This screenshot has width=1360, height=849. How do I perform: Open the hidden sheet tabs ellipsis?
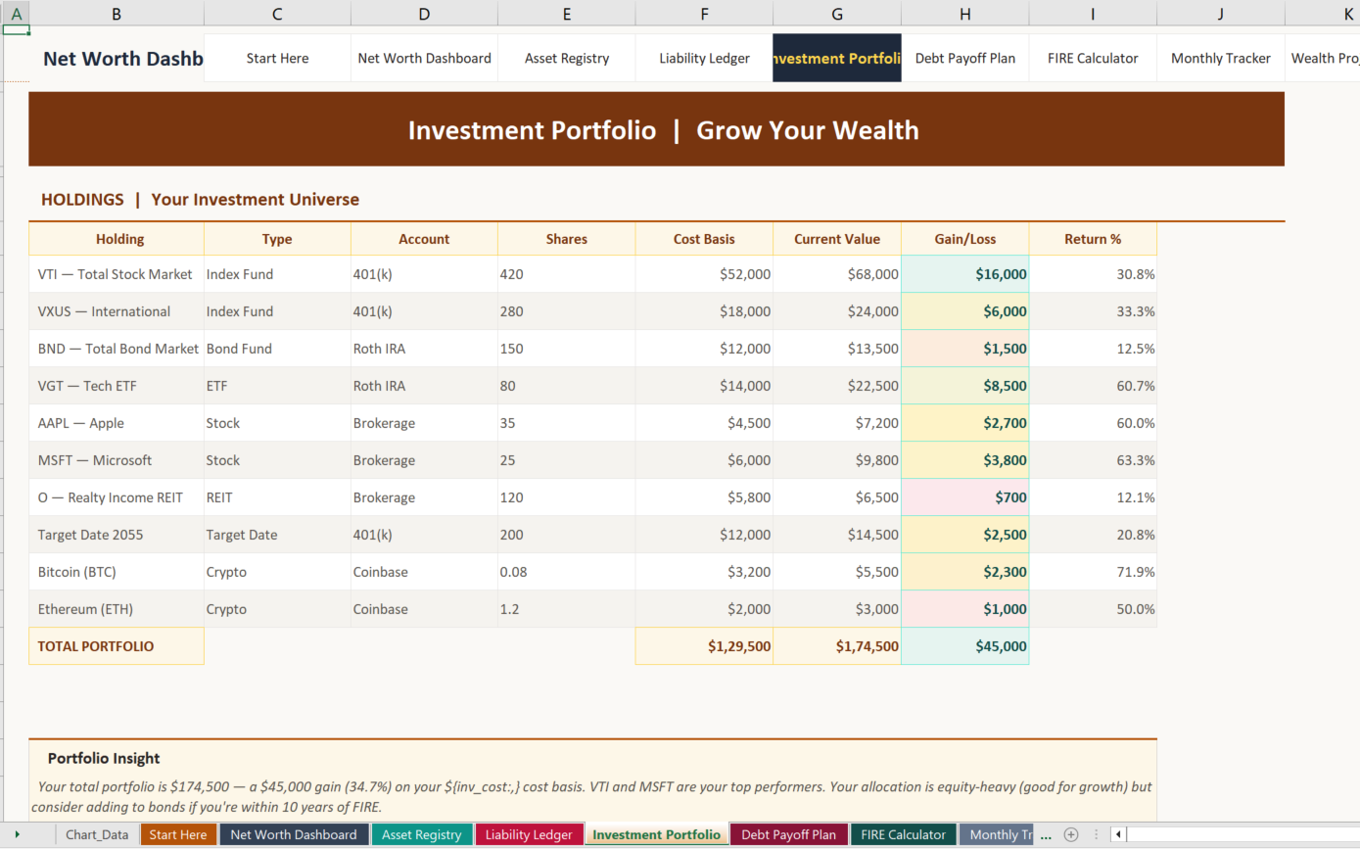click(x=1045, y=834)
